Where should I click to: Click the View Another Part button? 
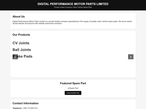click(x=73, y=93)
